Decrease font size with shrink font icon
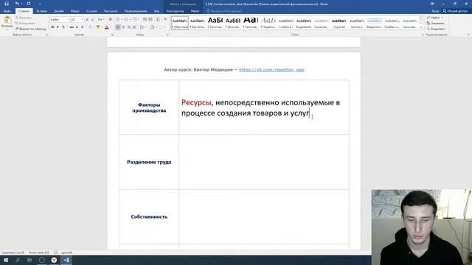 point(92,20)
